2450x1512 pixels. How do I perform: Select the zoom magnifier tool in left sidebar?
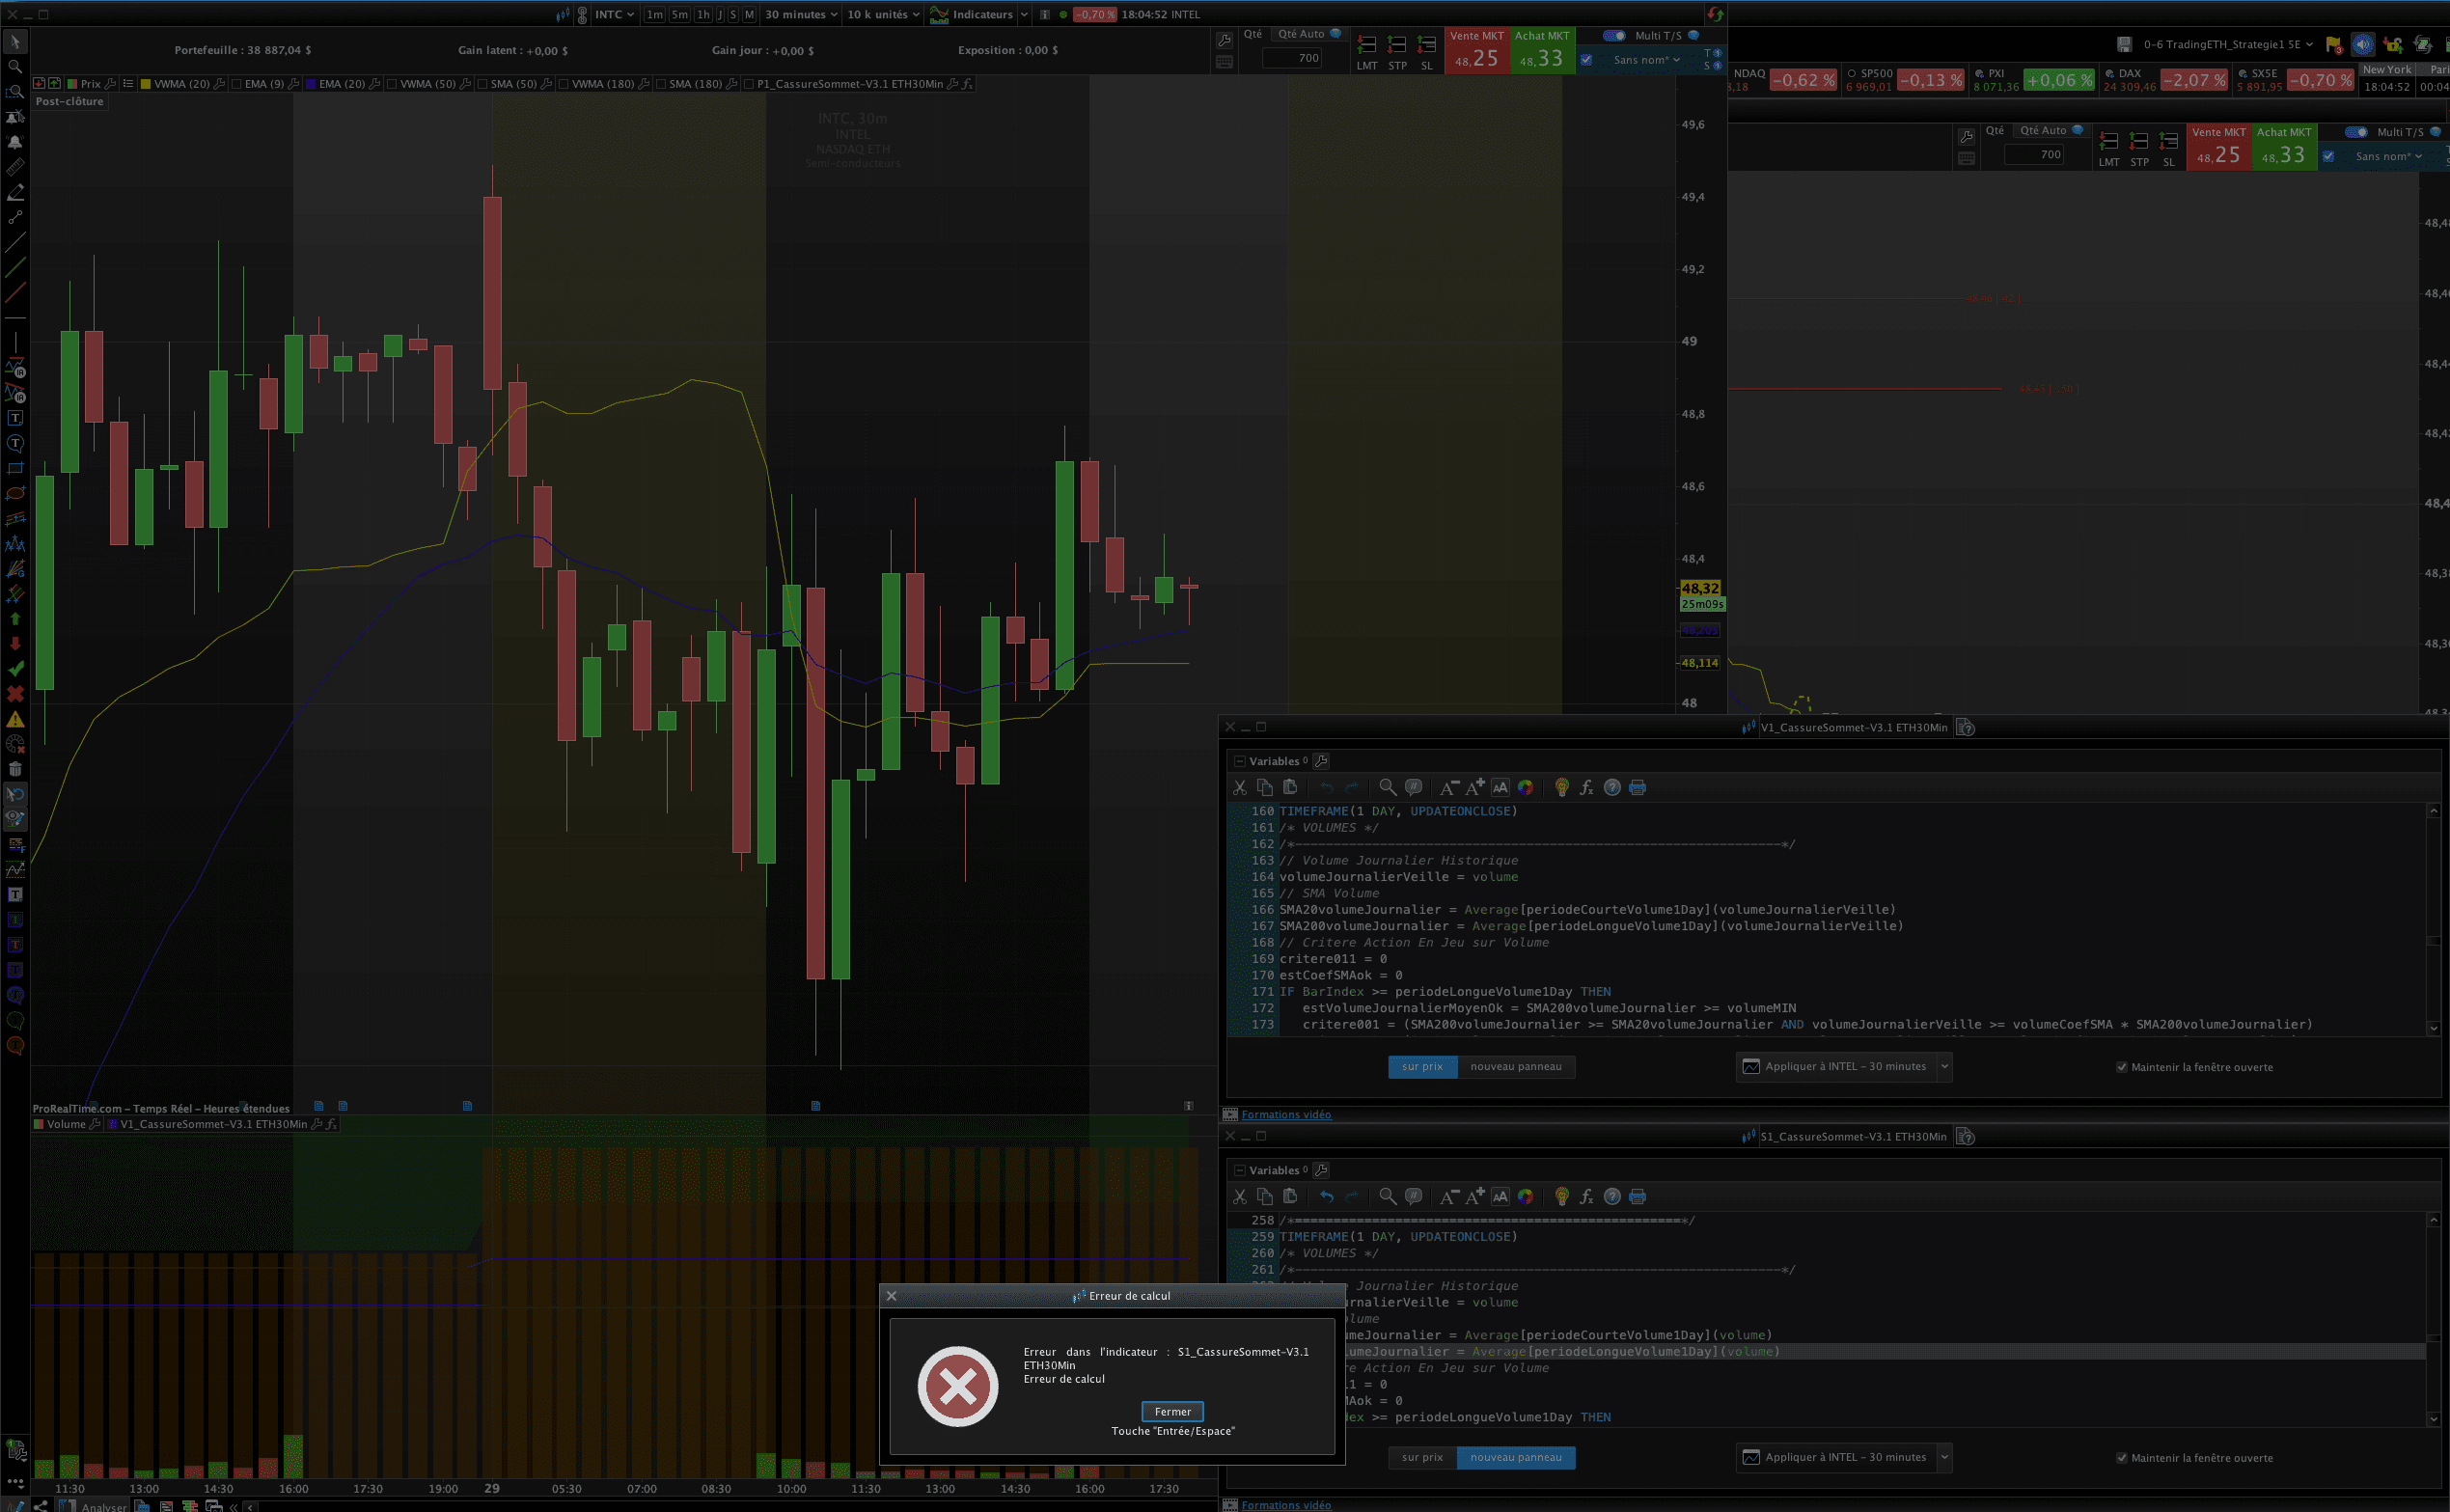point(15,67)
